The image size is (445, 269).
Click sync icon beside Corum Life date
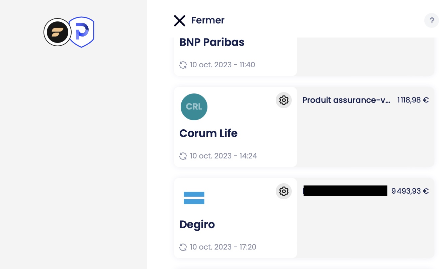pyautogui.click(x=183, y=156)
